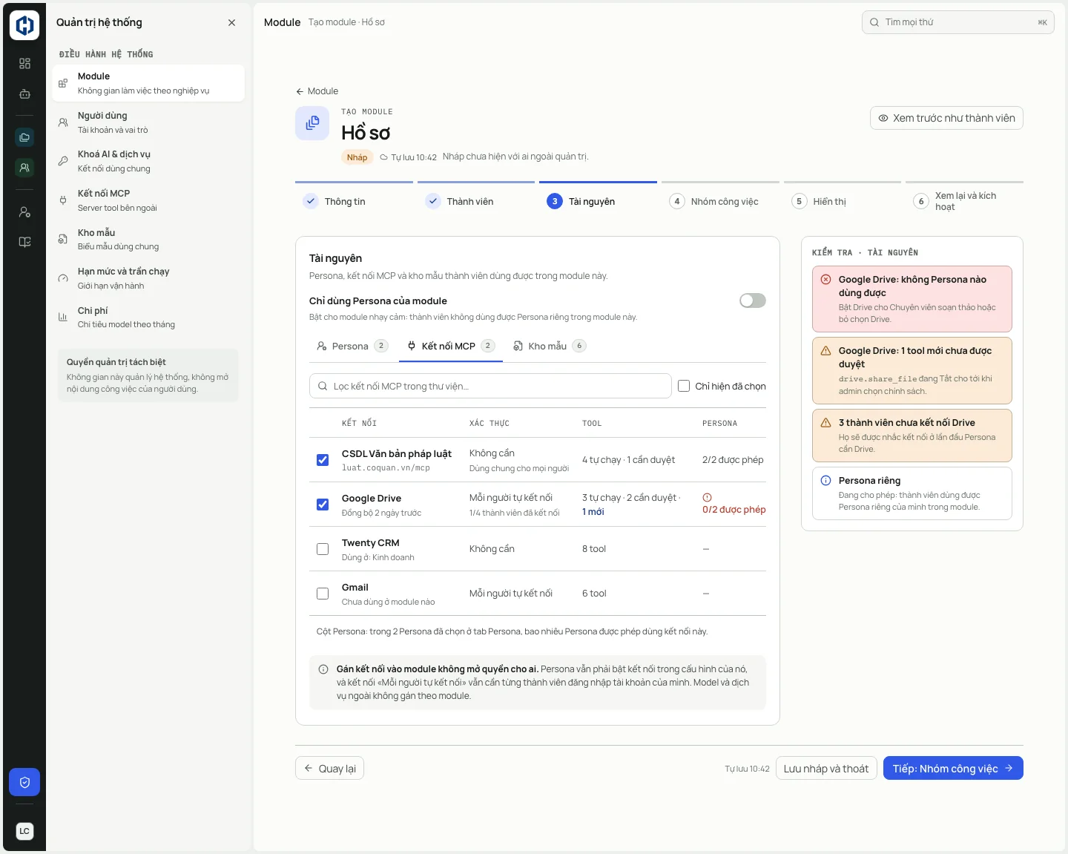Open Chi phí in the admin sidebar
This screenshot has width=1068, height=854.
coord(148,318)
